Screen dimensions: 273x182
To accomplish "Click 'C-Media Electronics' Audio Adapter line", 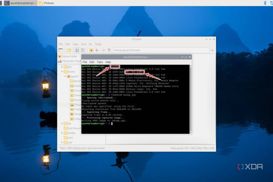I will pos(130,80).
